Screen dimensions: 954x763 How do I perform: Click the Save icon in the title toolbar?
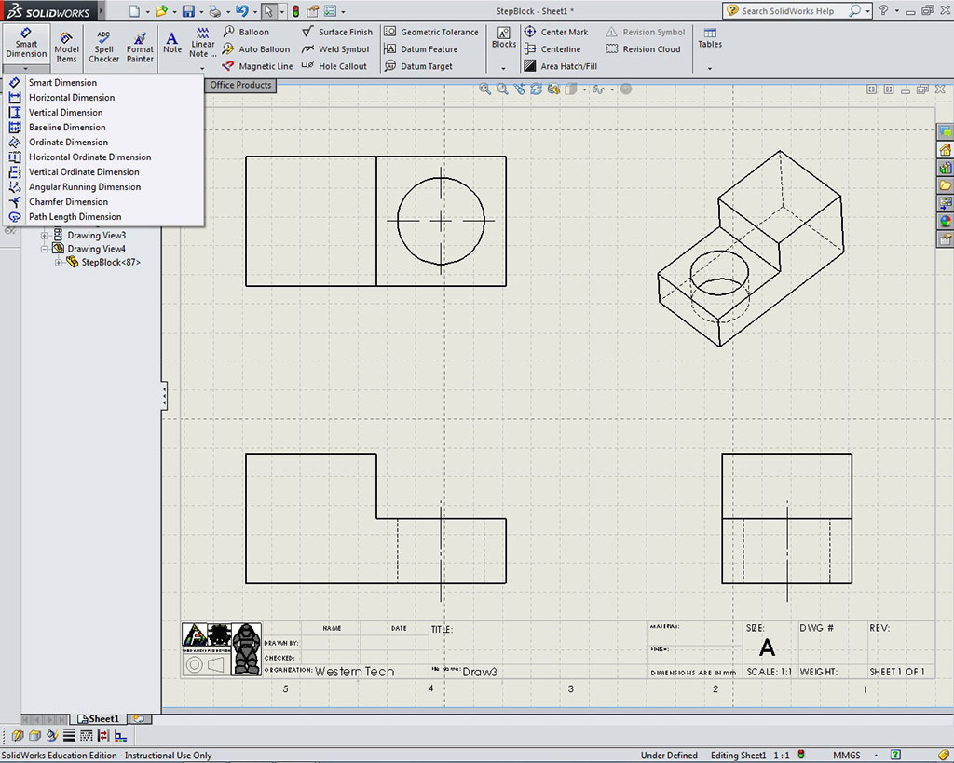(188, 11)
